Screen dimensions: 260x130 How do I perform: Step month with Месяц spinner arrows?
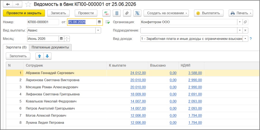67,39
